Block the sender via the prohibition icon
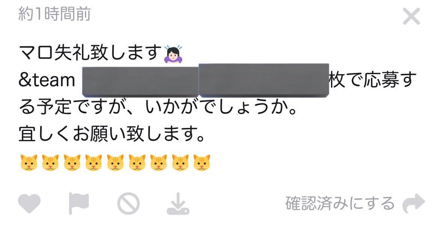This screenshot has height=237, width=443. pyautogui.click(x=128, y=204)
